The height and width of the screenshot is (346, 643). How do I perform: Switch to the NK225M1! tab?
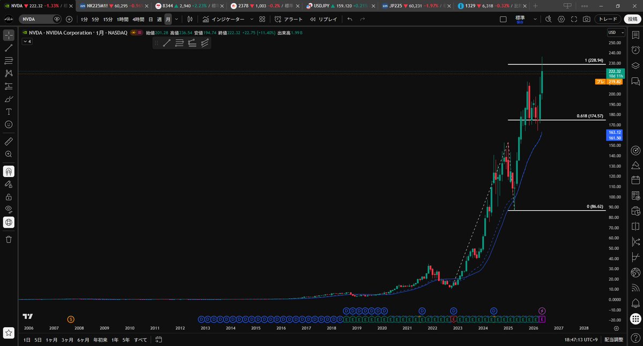pyautogui.click(x=113, y=5)
